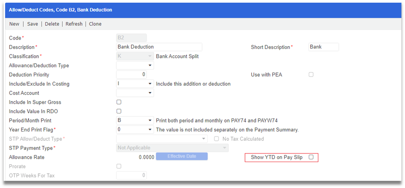Open the STP Payment Type dropdown
405x188 pixels.
172,148
